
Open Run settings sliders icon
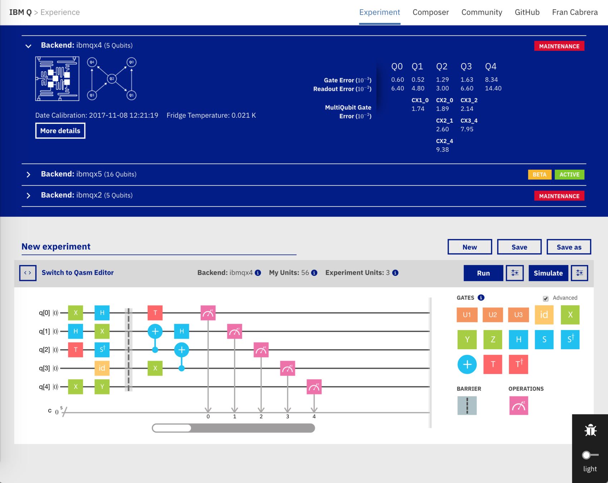[x=515, y=273]
